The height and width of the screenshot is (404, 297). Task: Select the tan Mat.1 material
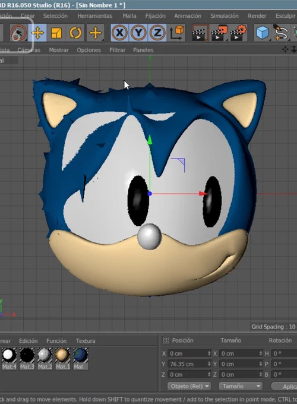point(62,358)
